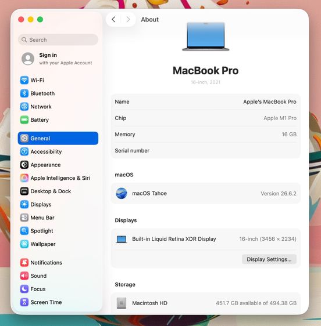Click the Desktop & Dock icon
The height and width of the screenshot is (326, 321).
click(x=24, y=191)
